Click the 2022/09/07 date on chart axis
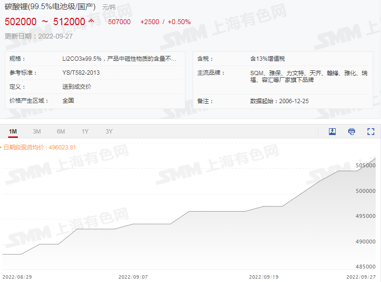 (133, 277)
